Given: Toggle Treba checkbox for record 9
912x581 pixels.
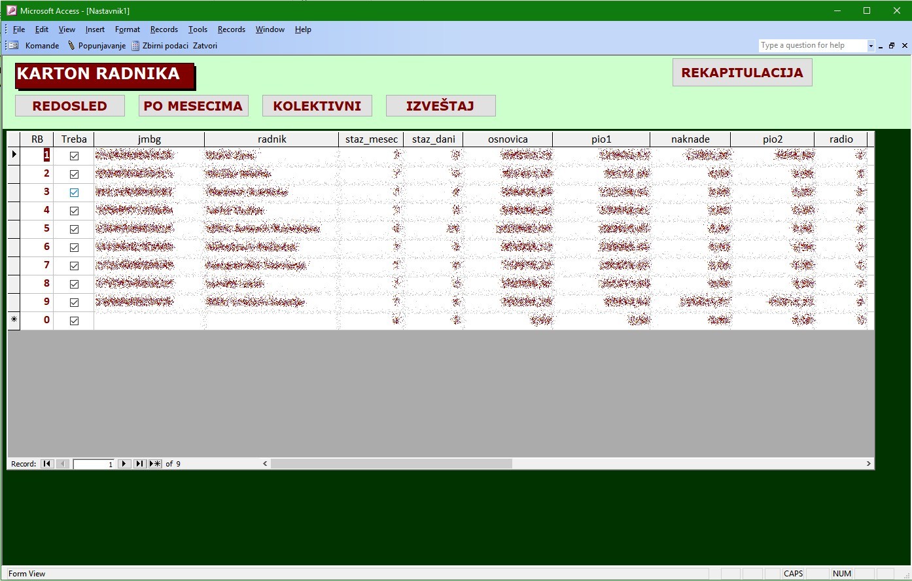Looking at the screenshot, I should (x=74, y=302).
